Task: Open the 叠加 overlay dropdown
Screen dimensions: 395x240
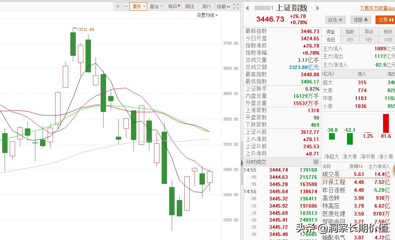Action: click(x=156, y=6)
